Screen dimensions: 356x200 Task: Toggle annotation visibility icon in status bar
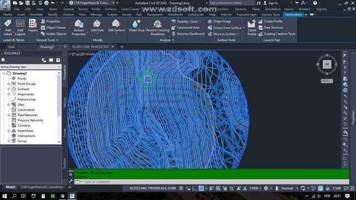(239, 188)
